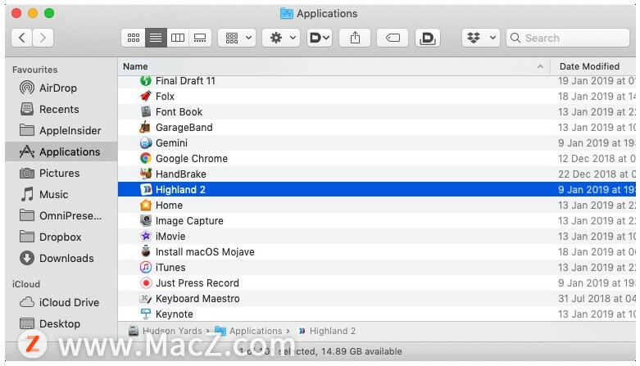Click the Keynote app icon
The height and width of the screenshot is (366, 640).
pyautogui.click(x=146, y=314)
